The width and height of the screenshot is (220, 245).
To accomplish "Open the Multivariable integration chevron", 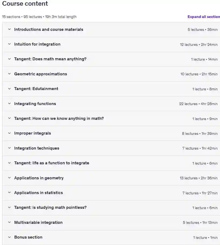I will pos(9,222).
